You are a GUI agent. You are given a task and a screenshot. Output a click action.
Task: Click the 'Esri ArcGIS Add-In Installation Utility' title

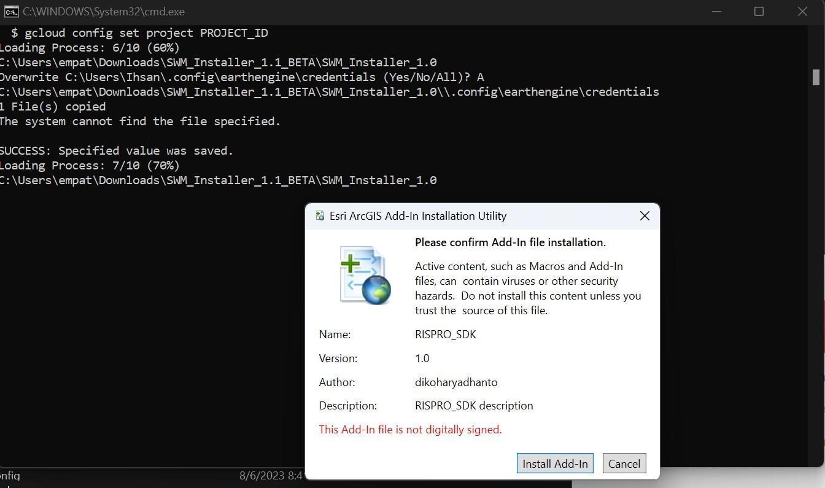(418, 216)
